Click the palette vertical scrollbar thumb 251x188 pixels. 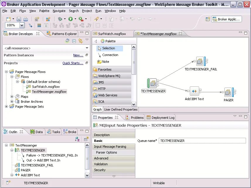(134, 62)
